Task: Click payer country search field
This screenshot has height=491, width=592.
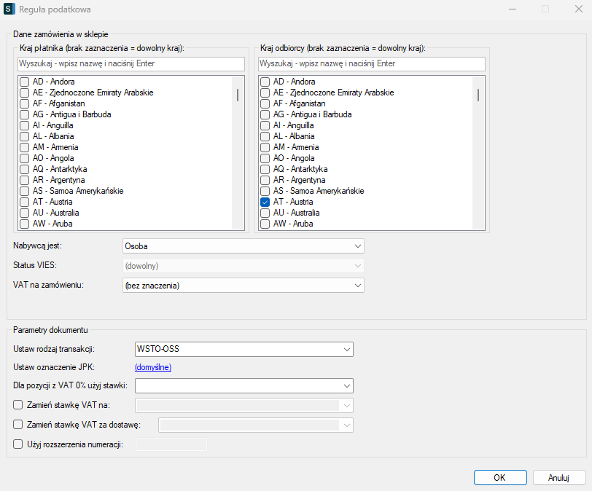Action: pos(131,64)
